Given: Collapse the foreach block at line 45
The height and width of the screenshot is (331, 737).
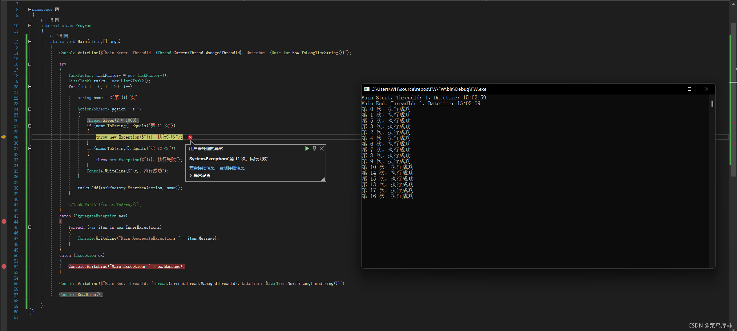Looking at the screenshot, I should pos(30,227).
